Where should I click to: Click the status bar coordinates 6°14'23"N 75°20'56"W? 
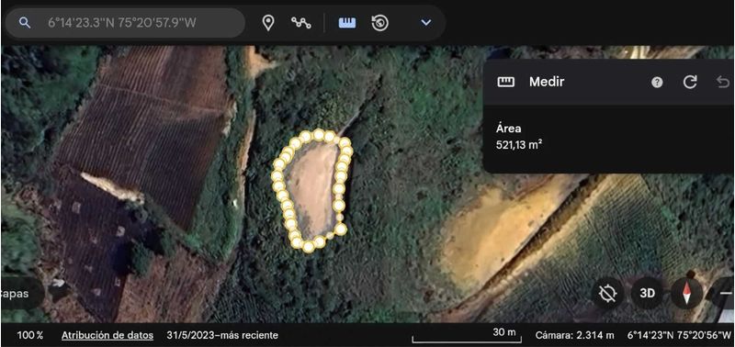679,335
